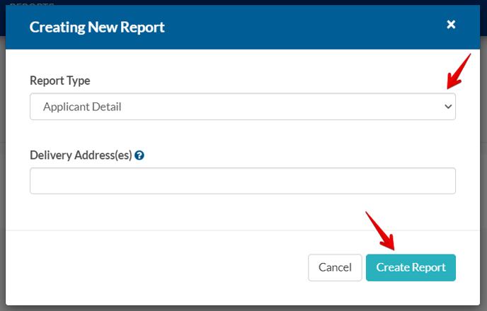487x311 pixels.
Task: Expand the report type selection list
Action: (x=242, y=107)
